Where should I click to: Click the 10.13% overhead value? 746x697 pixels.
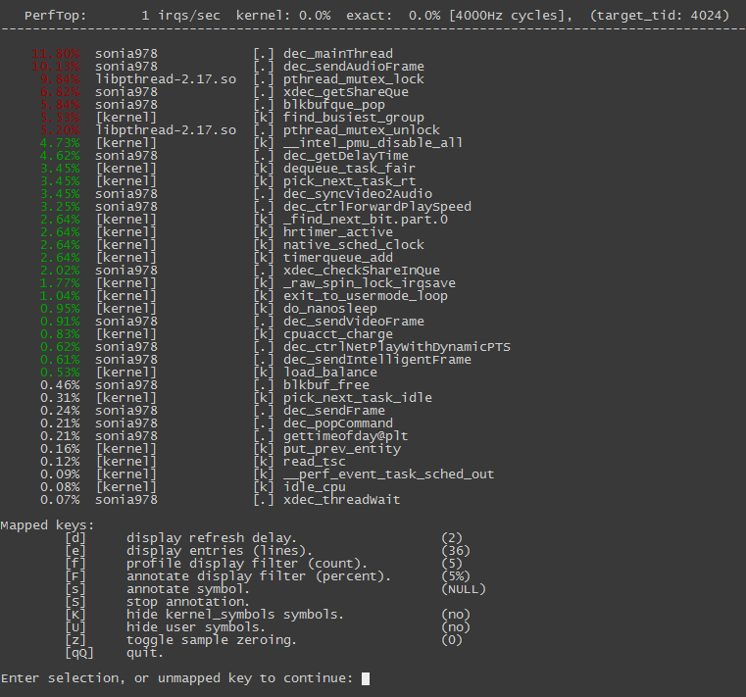[56, 67]
